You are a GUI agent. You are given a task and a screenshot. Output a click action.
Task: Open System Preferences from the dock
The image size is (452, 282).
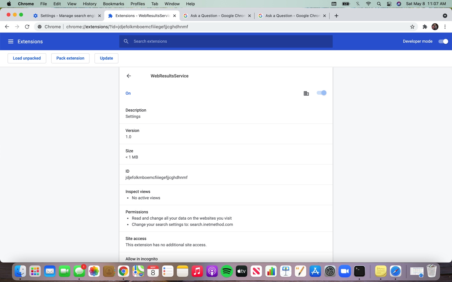point(330,271)
